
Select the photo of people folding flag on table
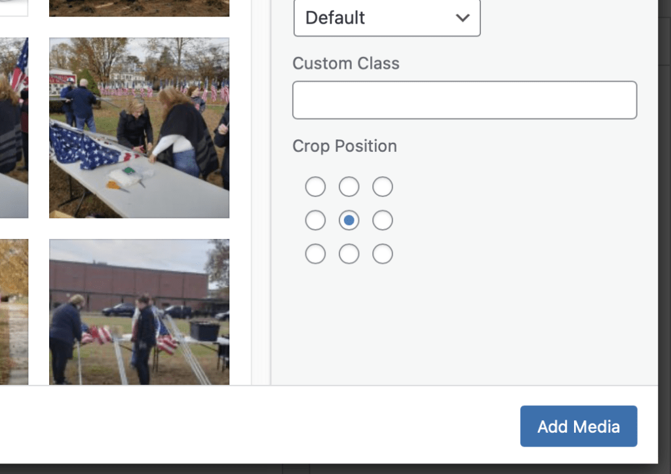point(139,128)
